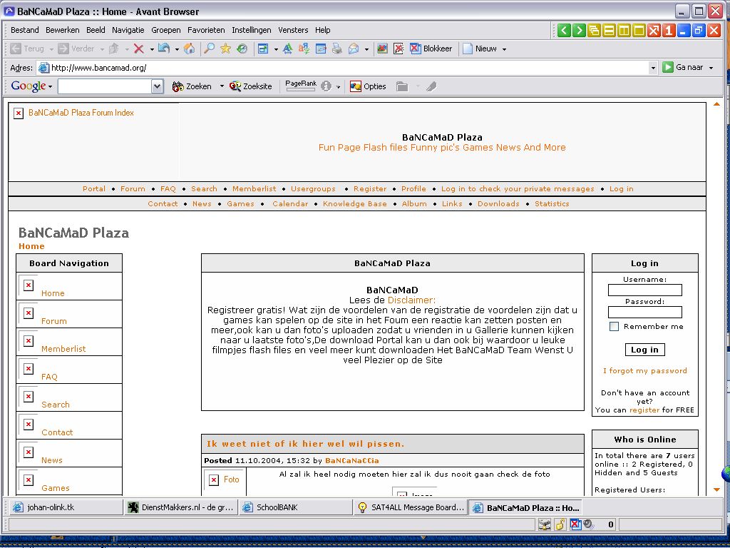Toggle the Remember me checkbox
This screenshot has height=548, width=730.
[614, 327]
